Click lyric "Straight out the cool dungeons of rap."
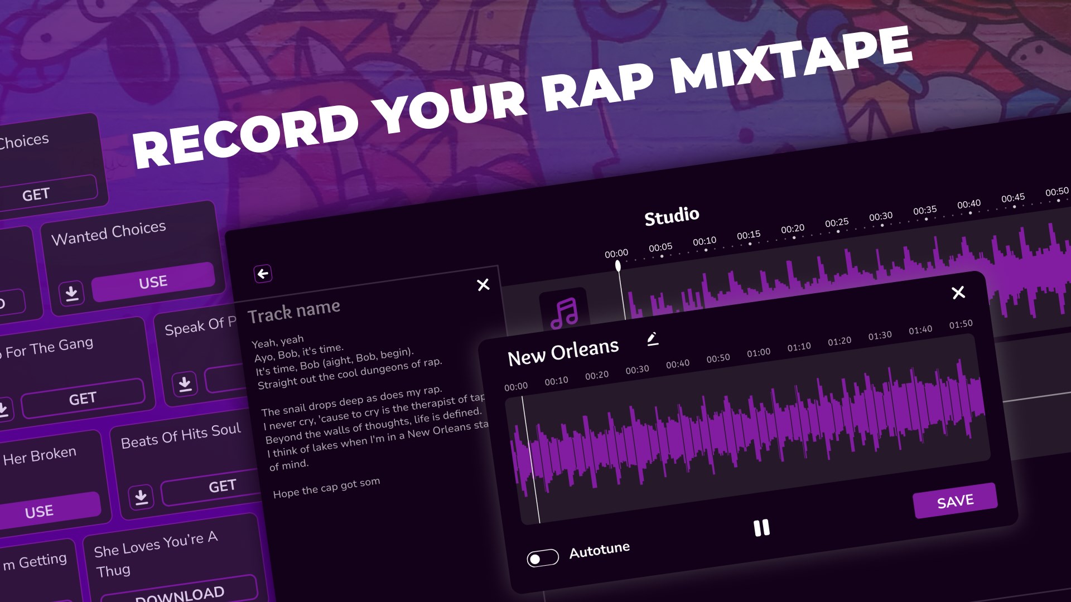This screenshot has height=602, width=1071. point(350,373)
